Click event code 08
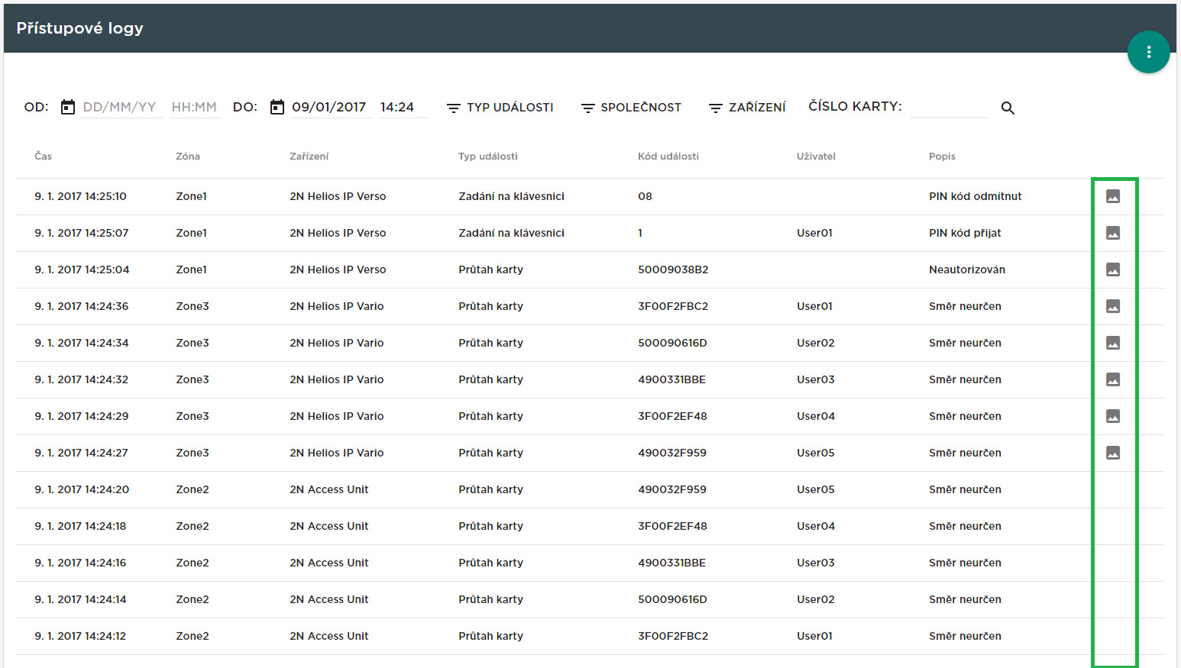The height and width of the screenshot is (668, 1181). pyautogui.click(x=646, y=196)
